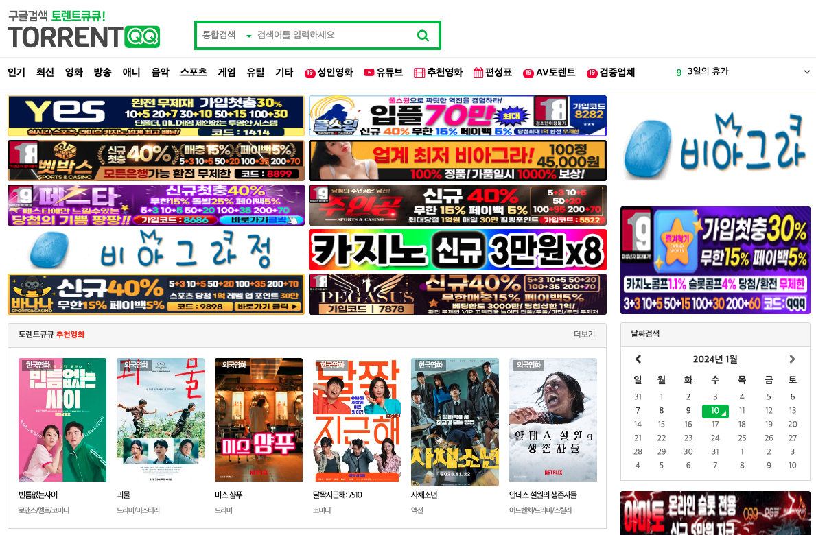This screenshot has height=535, width=816.
Task: Open the 안데스 설원의 생존자들 poster
Action: click(552, 420)
